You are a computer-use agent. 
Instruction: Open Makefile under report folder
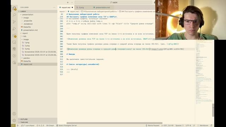[27, 61]
